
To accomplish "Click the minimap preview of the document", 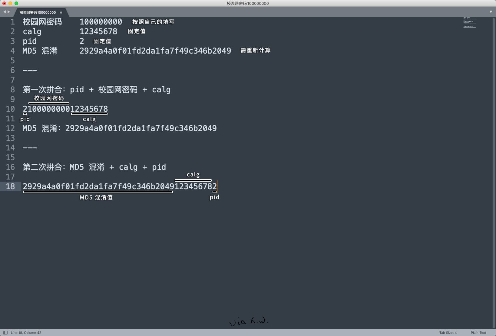I will pos(470,23).
